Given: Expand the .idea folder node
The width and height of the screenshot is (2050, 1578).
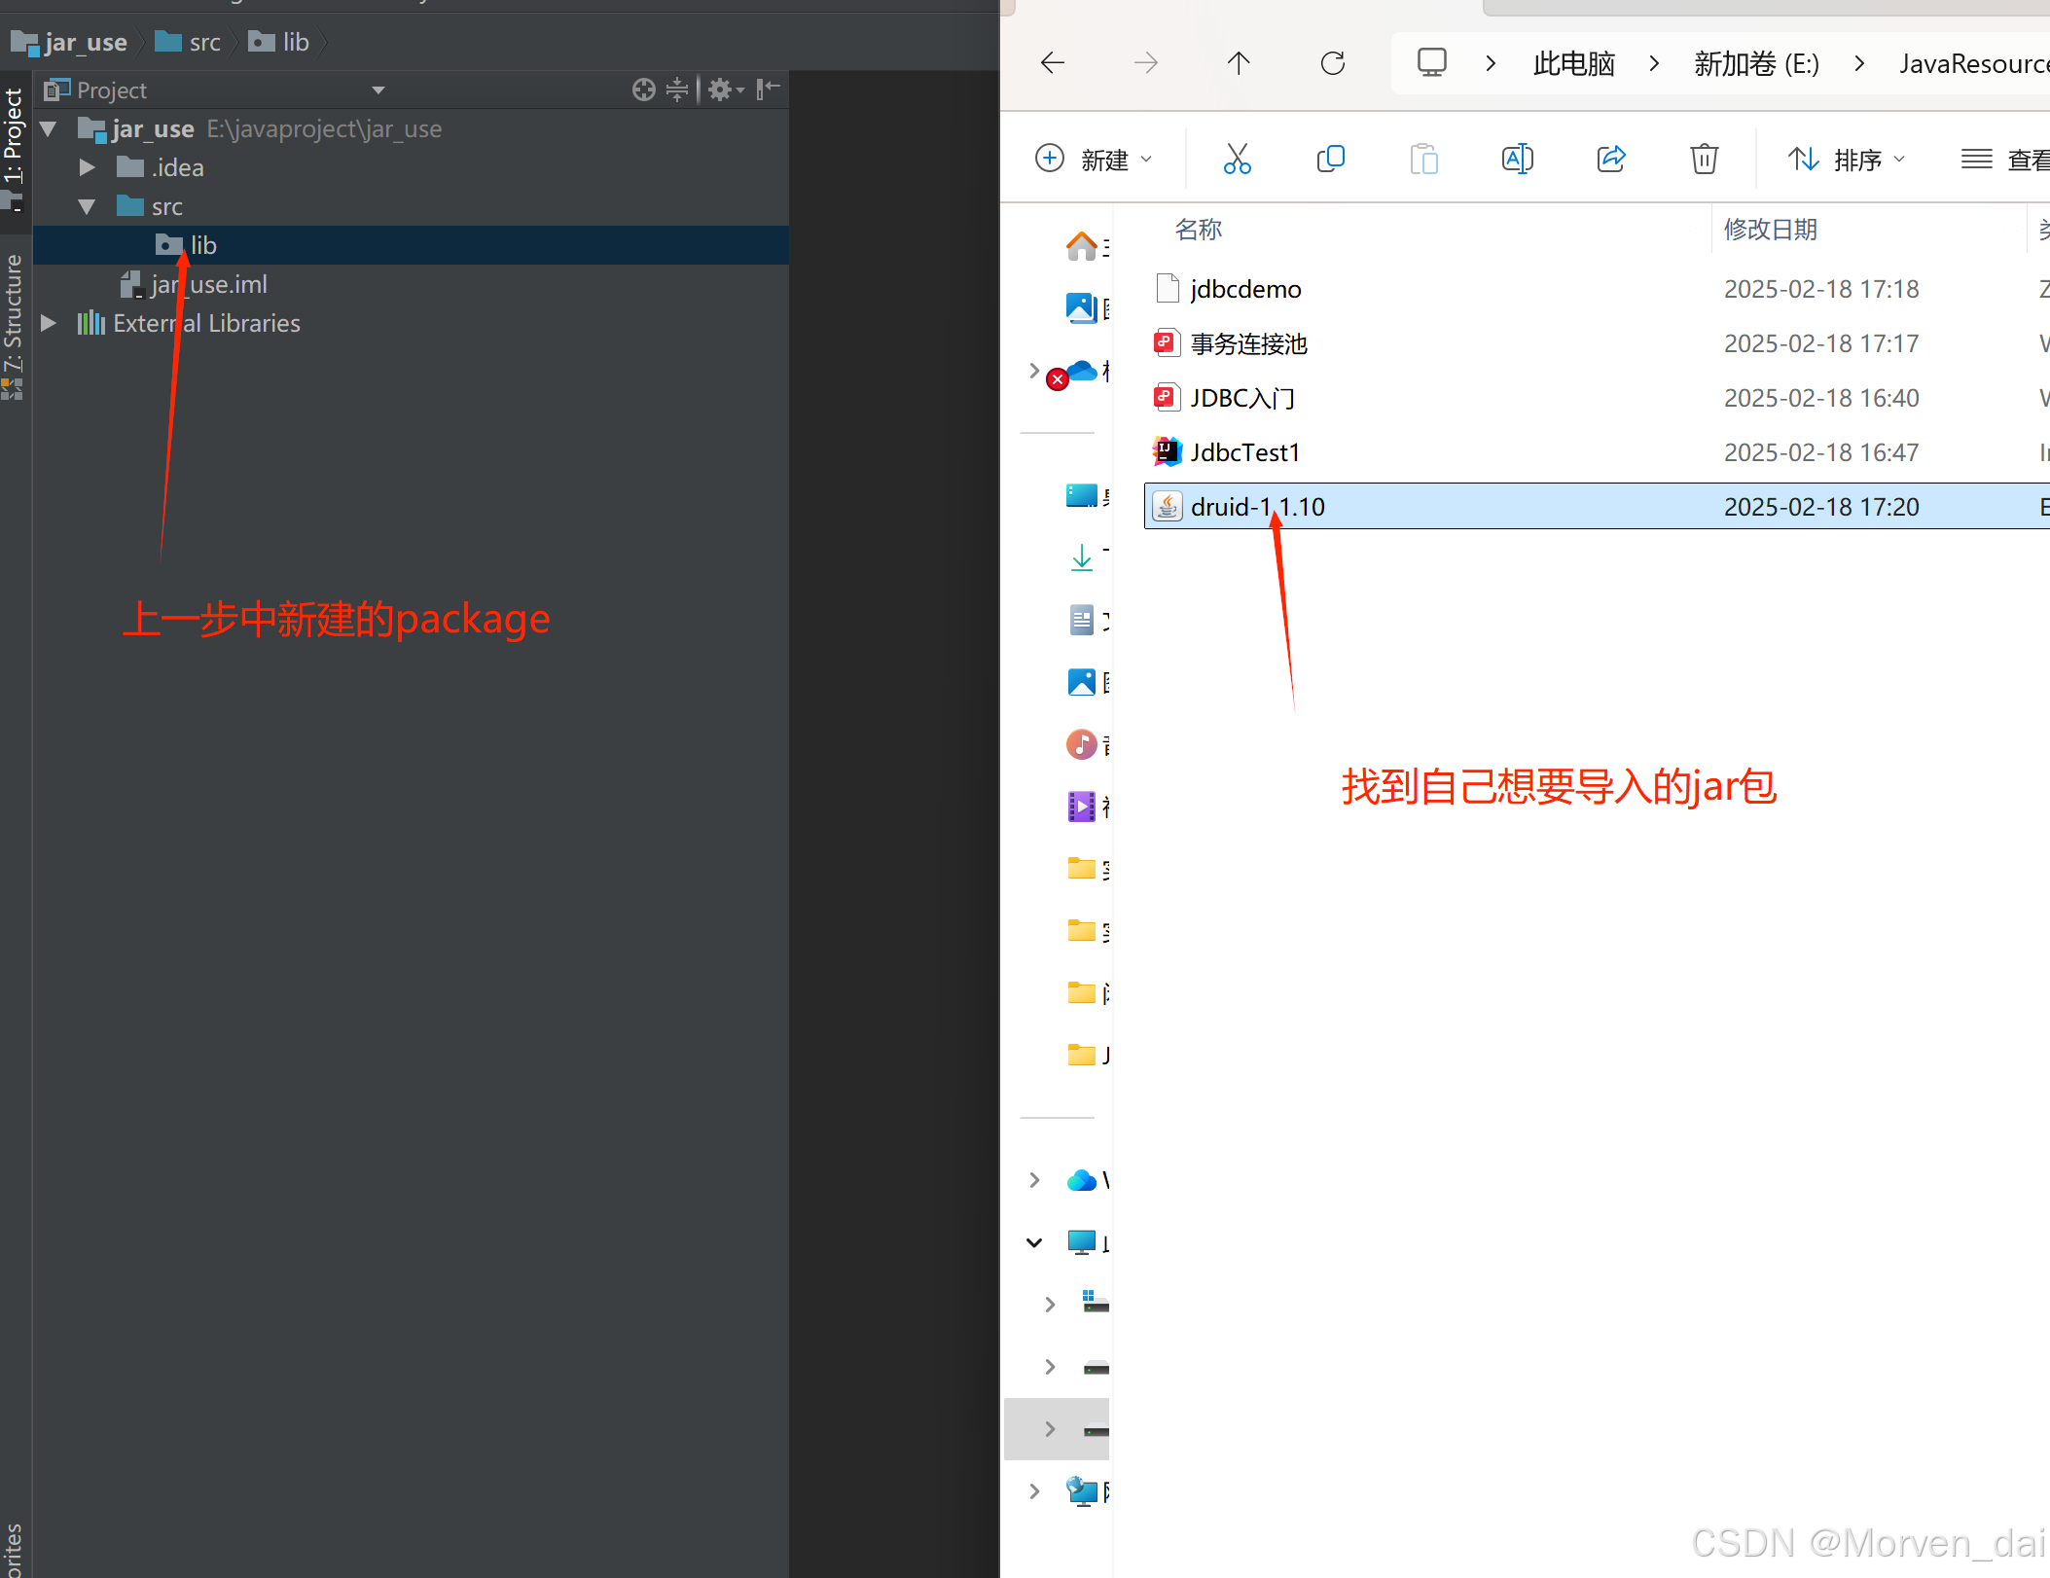Looking at the screenshot, I should pos(87,167).
